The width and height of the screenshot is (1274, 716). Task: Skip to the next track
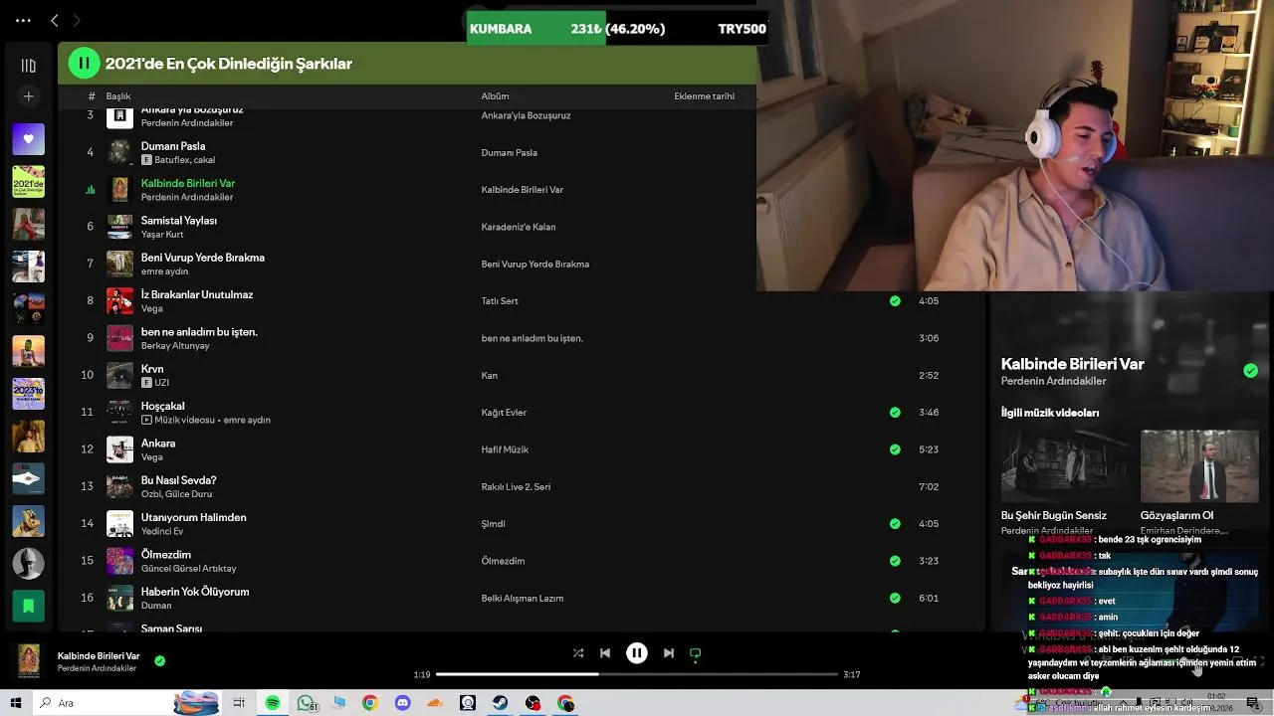669,653
